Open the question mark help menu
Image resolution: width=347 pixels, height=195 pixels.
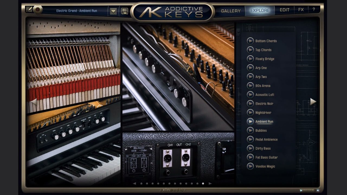tap(314, 9)
